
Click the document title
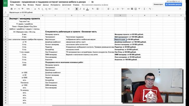tap(48, 2)
